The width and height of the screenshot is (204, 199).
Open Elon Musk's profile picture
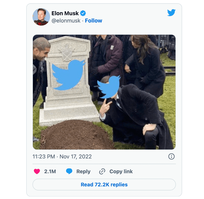[x=41, y=17]
